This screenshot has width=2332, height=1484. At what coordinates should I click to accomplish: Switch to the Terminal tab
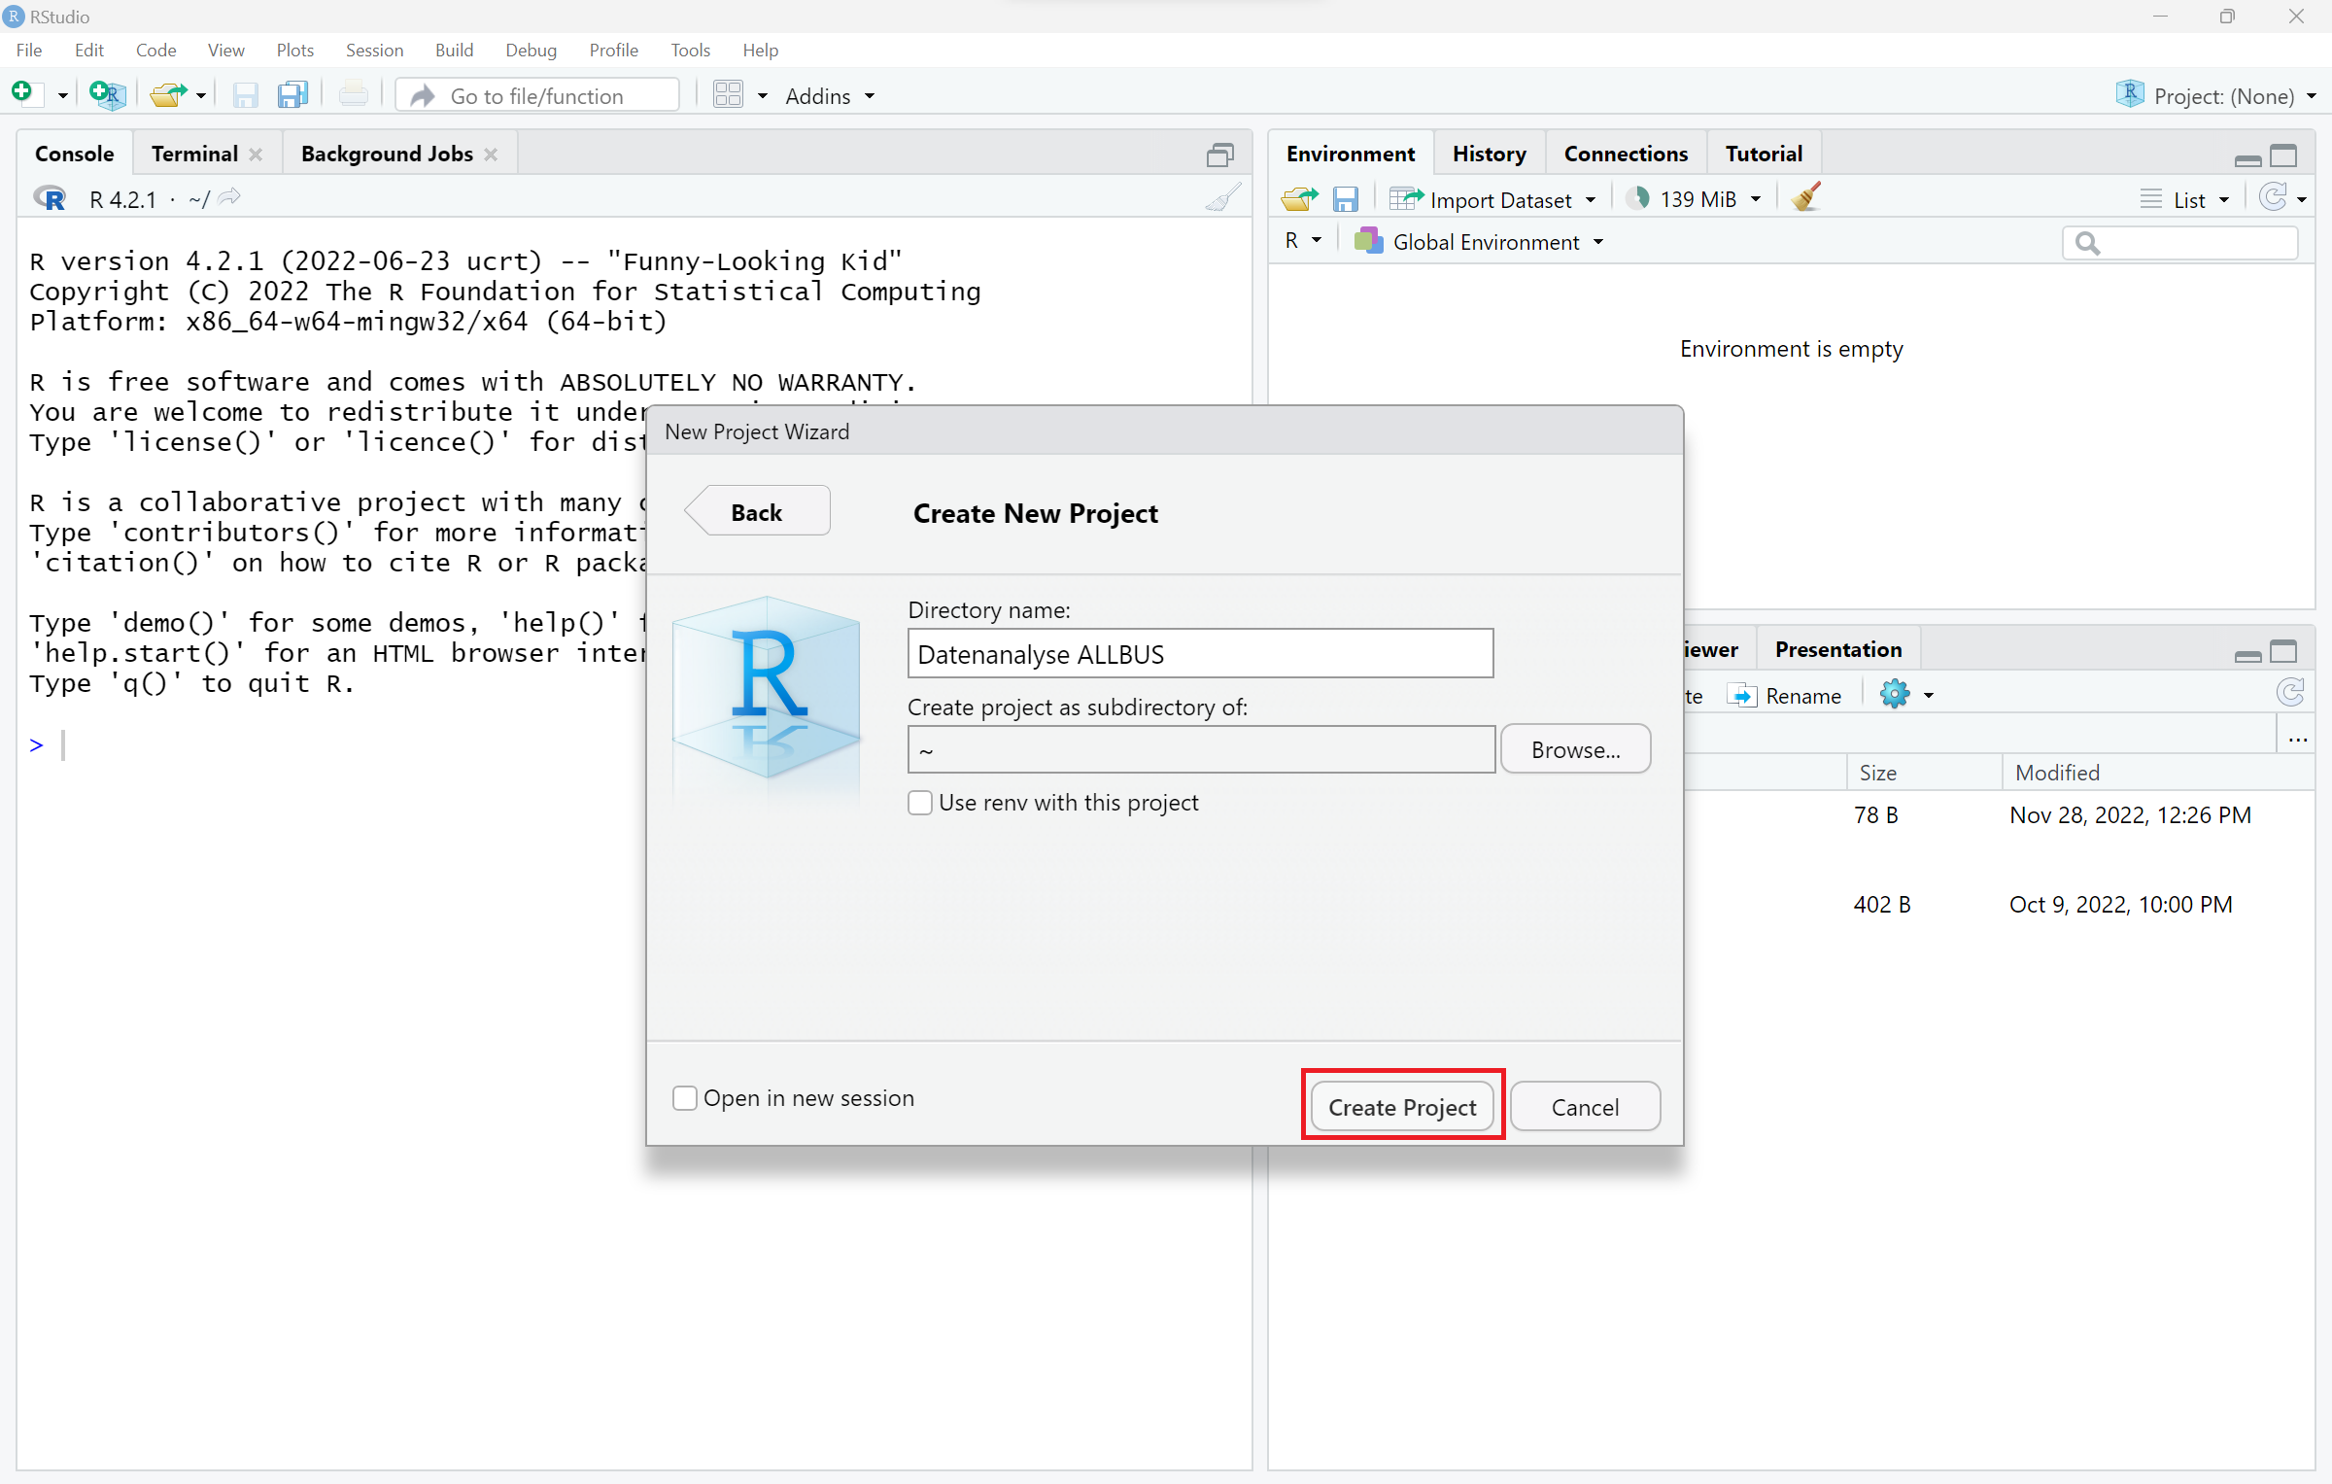(194, 154)
